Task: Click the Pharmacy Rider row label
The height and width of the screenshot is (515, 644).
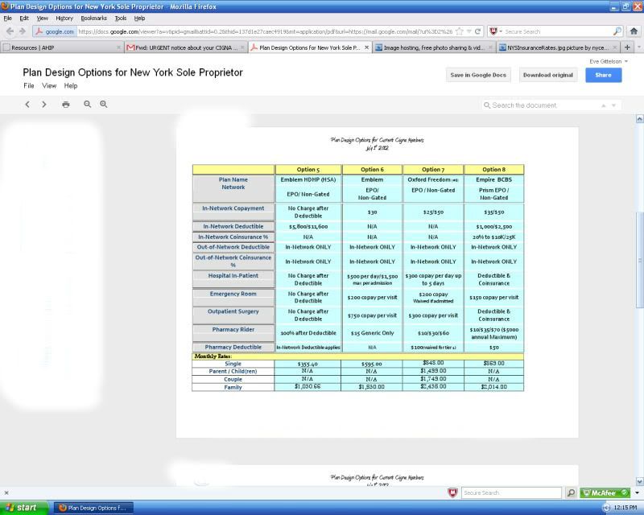Action: coord(233,329)
